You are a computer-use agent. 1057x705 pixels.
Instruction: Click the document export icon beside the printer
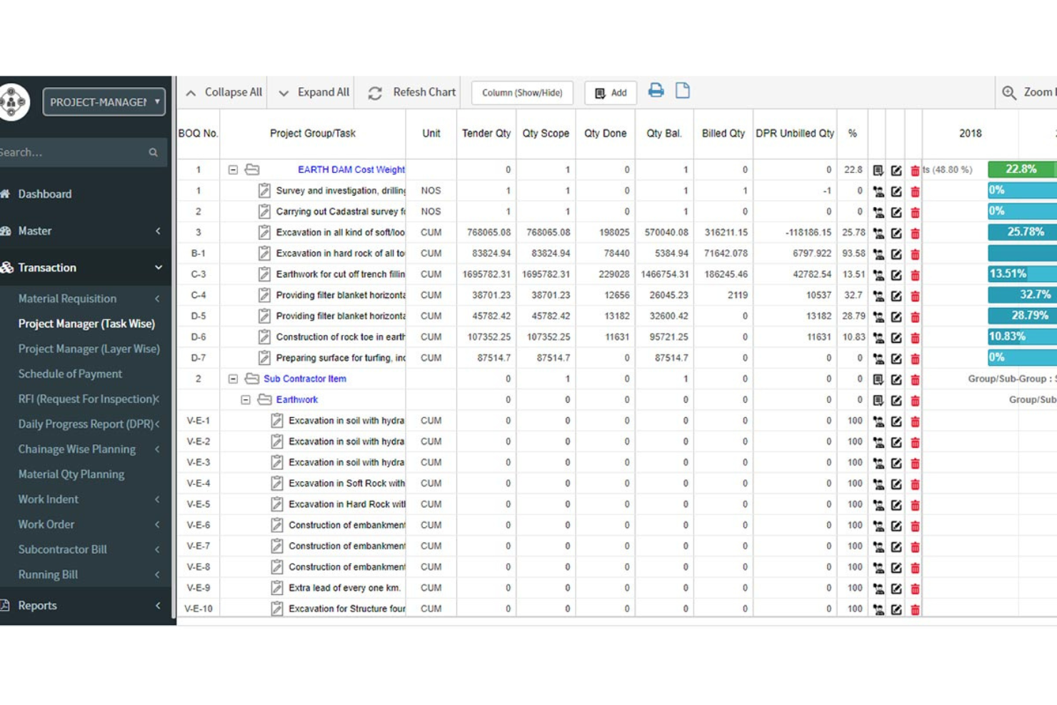tap(683, 91)
